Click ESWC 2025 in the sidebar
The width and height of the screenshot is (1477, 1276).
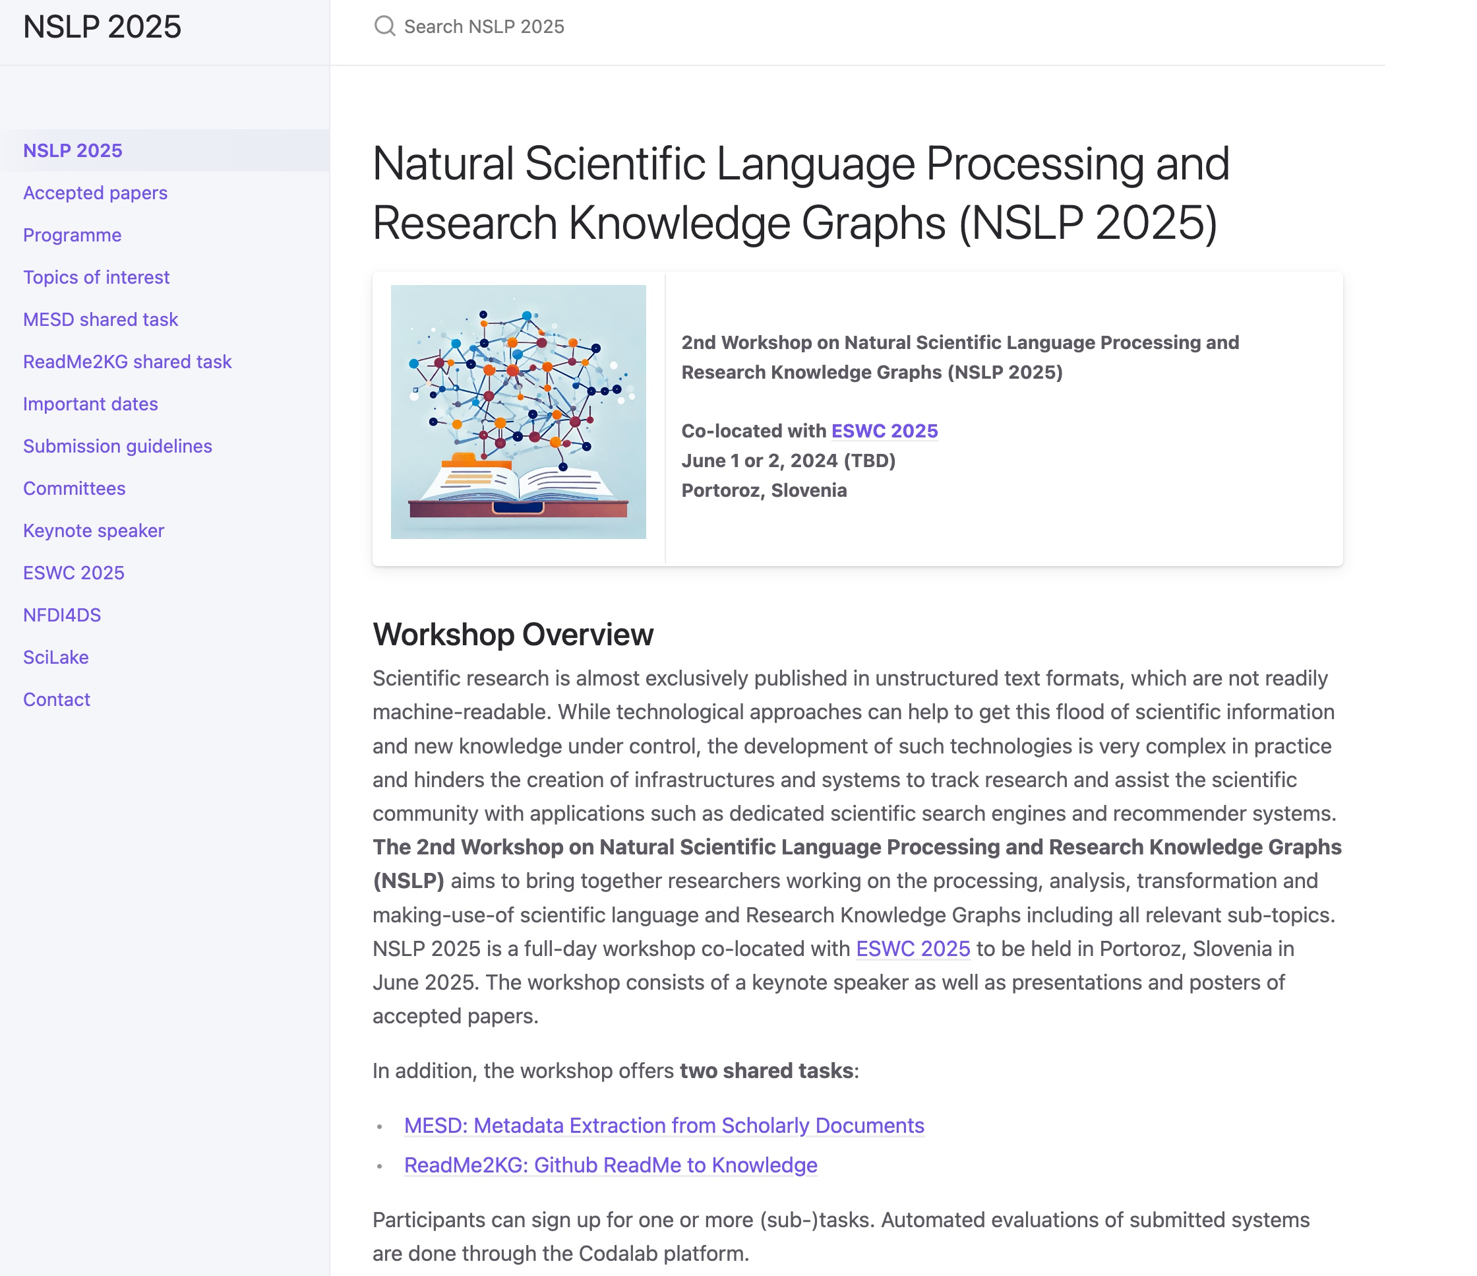[73, 573]
